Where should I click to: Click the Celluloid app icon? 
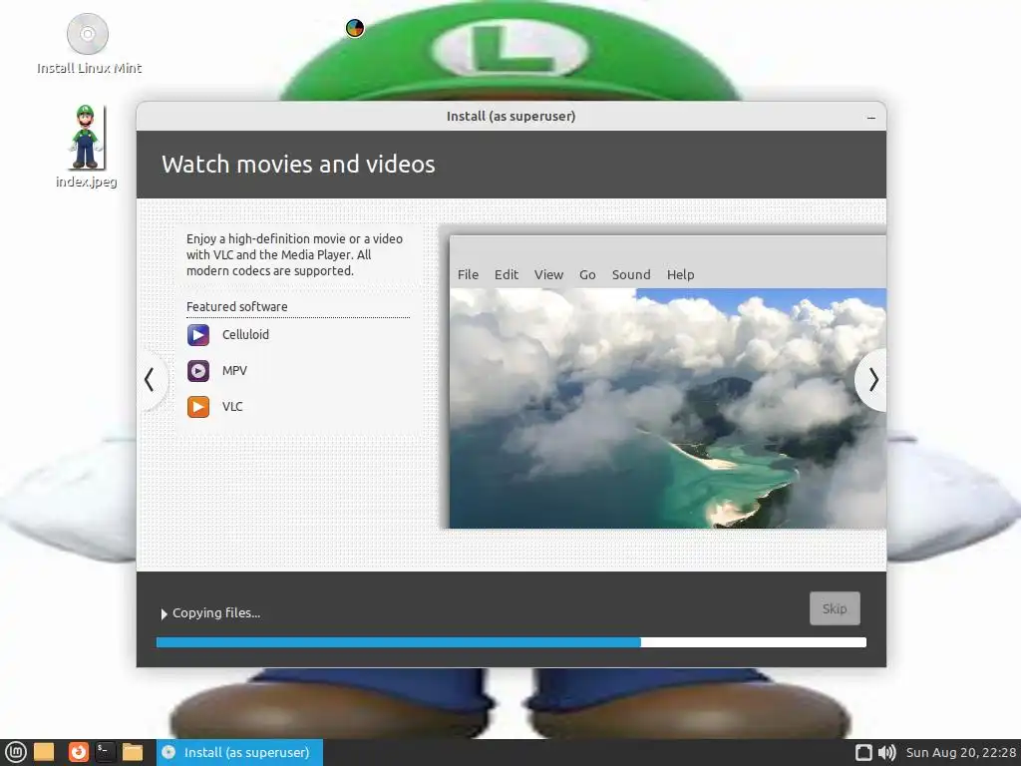(x=198, y=335)
